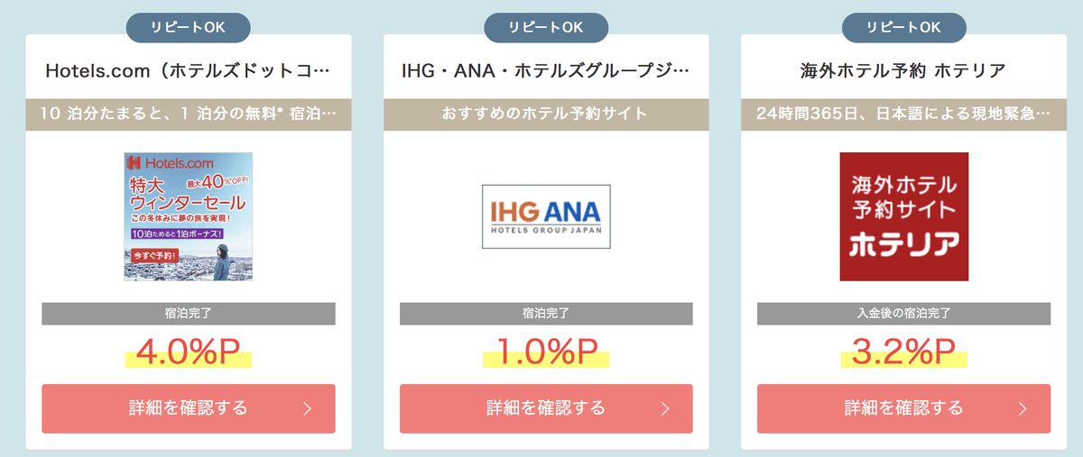Viewport: 1083px width, 457px height.
Task: Click 詳細を確認する under Hotels.com
Action: (x=188, y=408)
